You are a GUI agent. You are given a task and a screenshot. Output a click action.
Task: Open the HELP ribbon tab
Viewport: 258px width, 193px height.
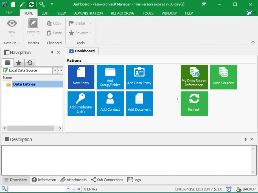(189, 13)
